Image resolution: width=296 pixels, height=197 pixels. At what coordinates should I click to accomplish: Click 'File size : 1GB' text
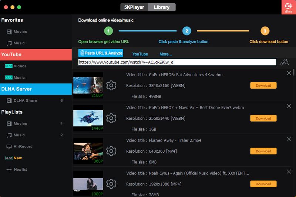144,129
